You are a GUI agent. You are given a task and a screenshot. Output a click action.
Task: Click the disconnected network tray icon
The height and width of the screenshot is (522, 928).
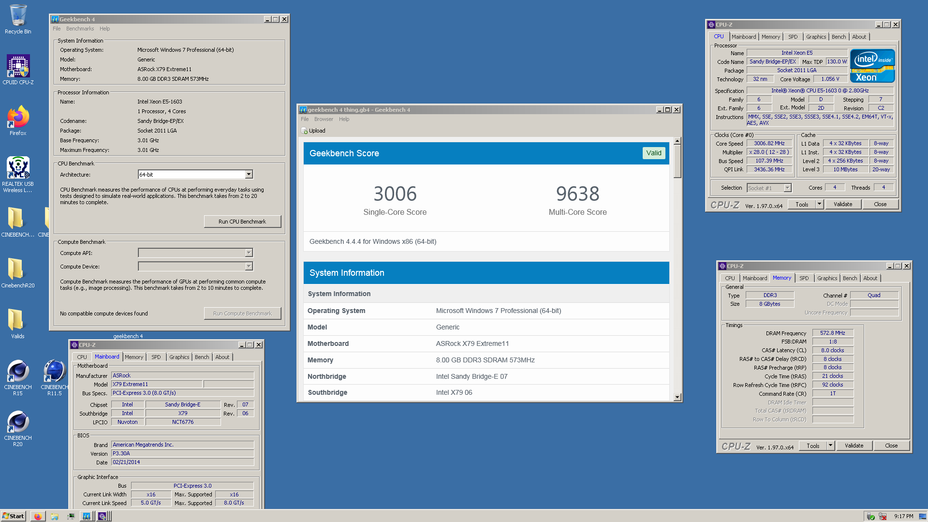883,516
